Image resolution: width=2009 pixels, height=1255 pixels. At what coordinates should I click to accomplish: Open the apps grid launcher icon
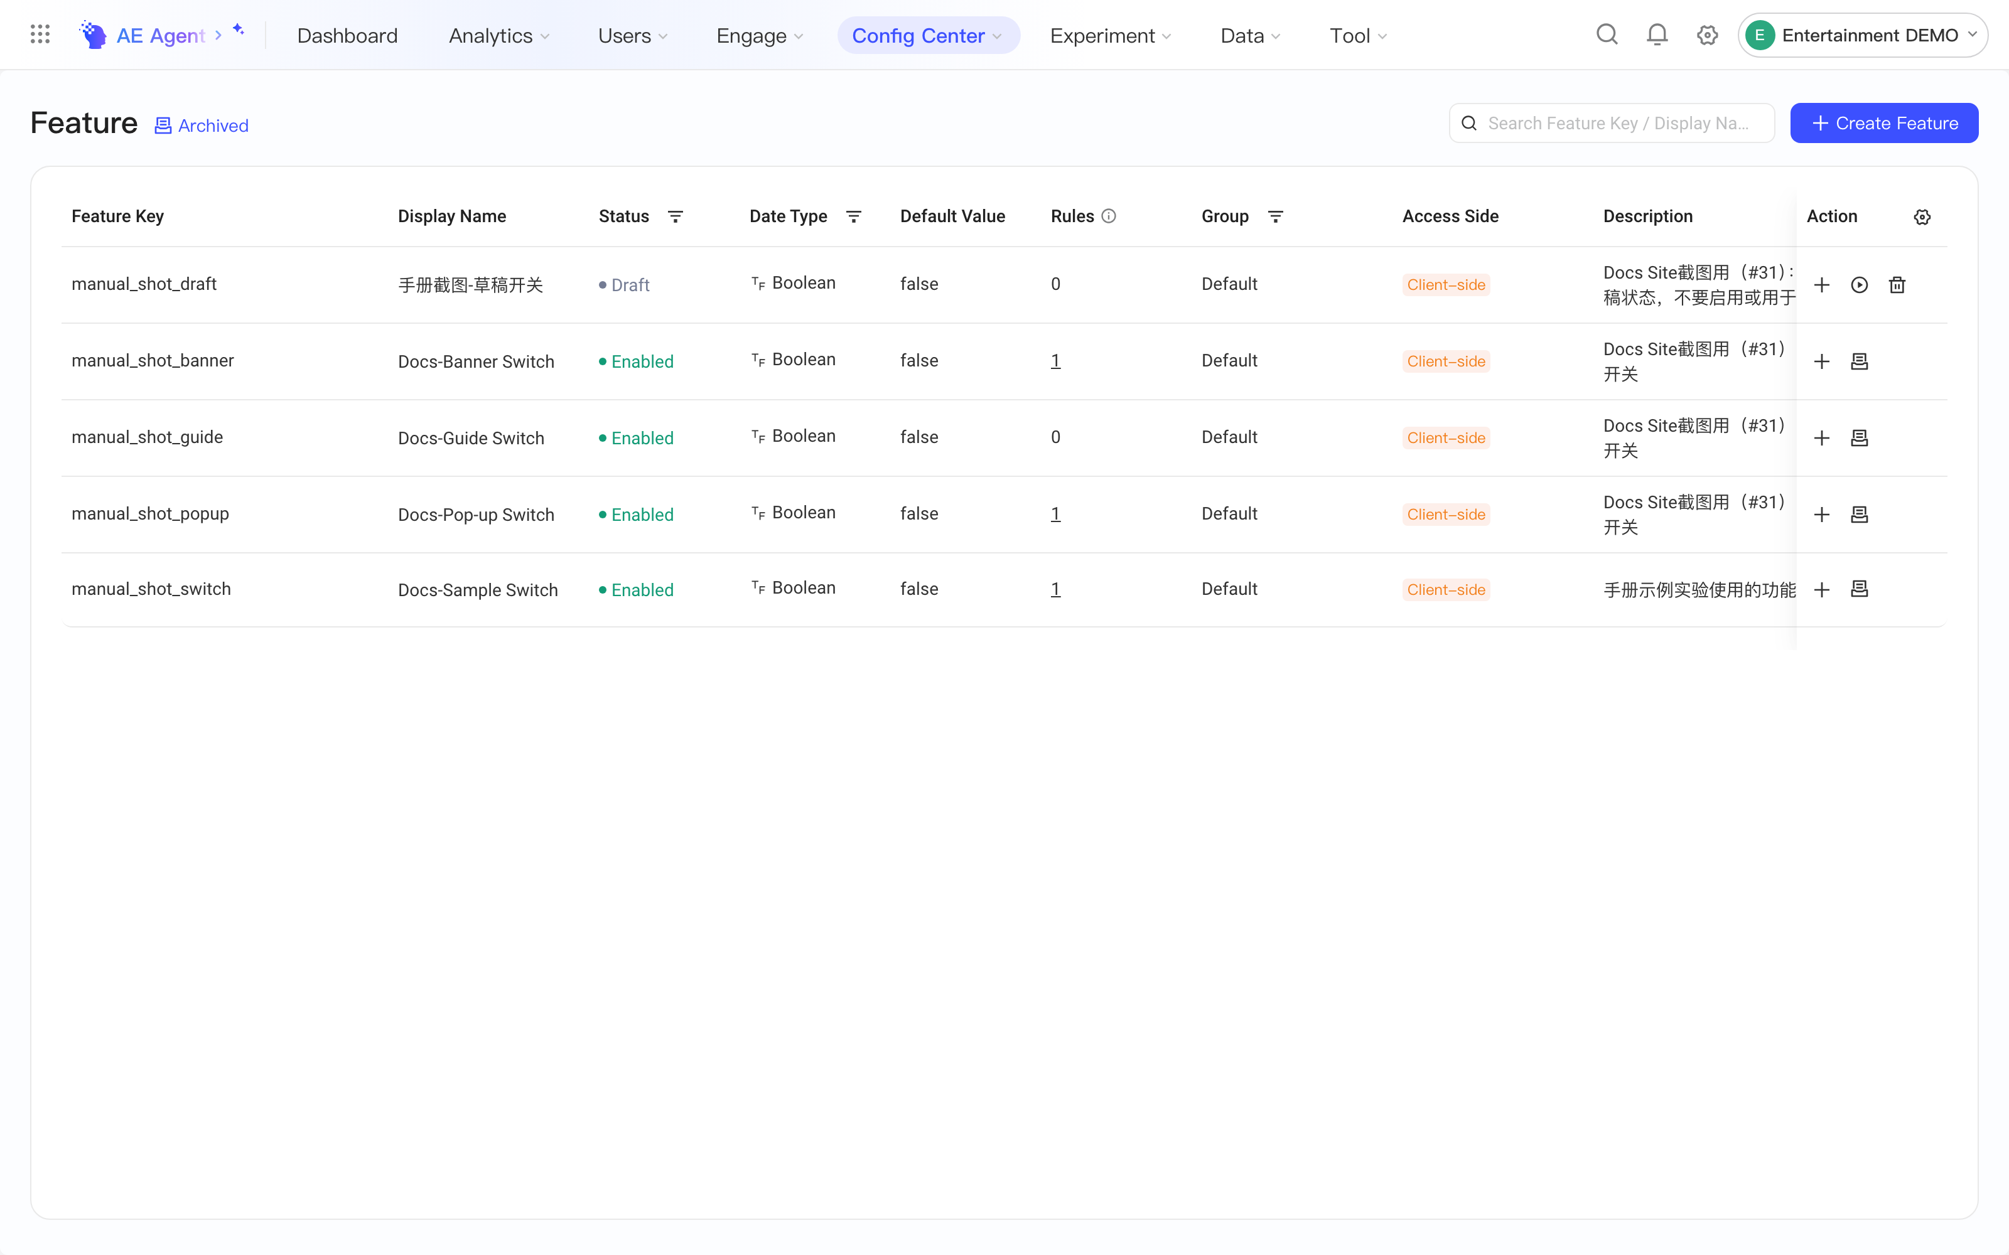tap(40, 34)
